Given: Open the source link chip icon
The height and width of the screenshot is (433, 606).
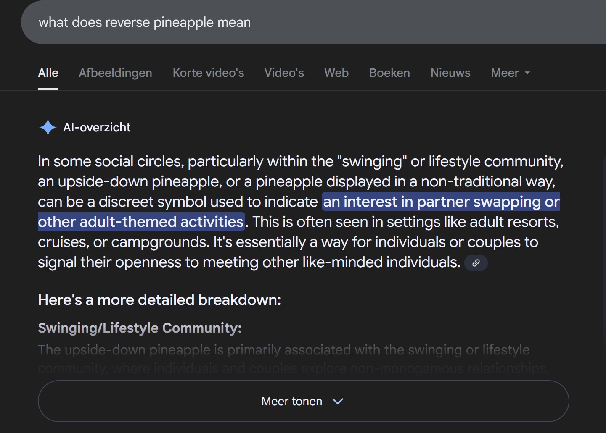Looking at the screenshot, I should coord(476,263).
